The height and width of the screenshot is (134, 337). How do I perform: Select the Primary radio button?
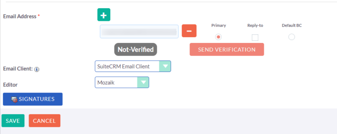[x=218, y=37]
